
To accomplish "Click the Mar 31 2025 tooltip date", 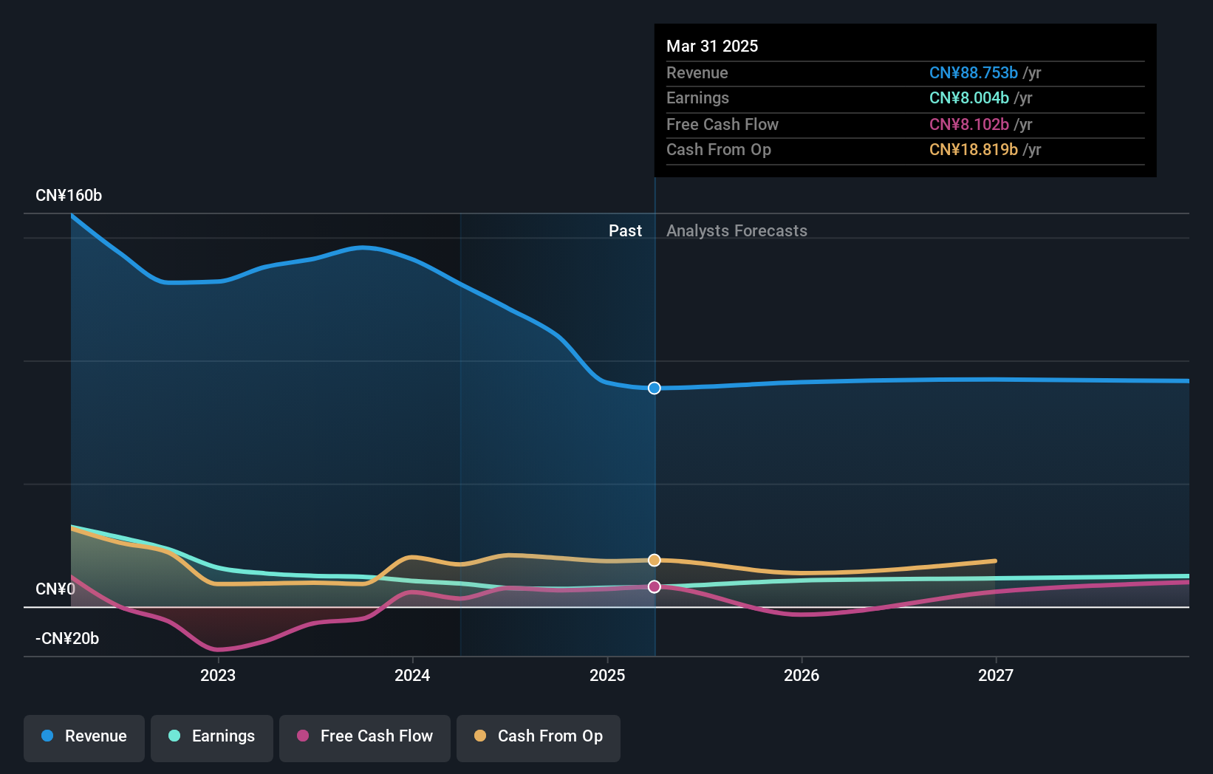I will 712,46.
